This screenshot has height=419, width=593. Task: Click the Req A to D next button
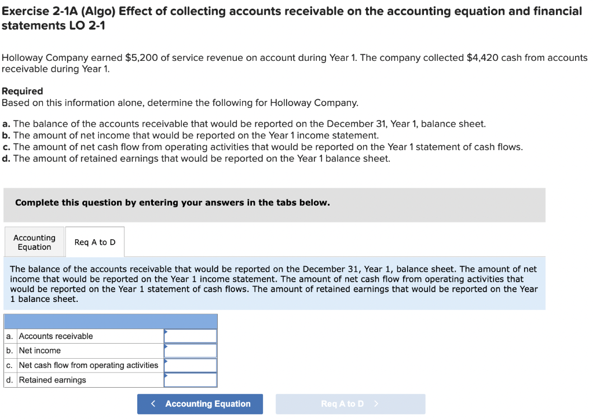(x=350, y=404)
